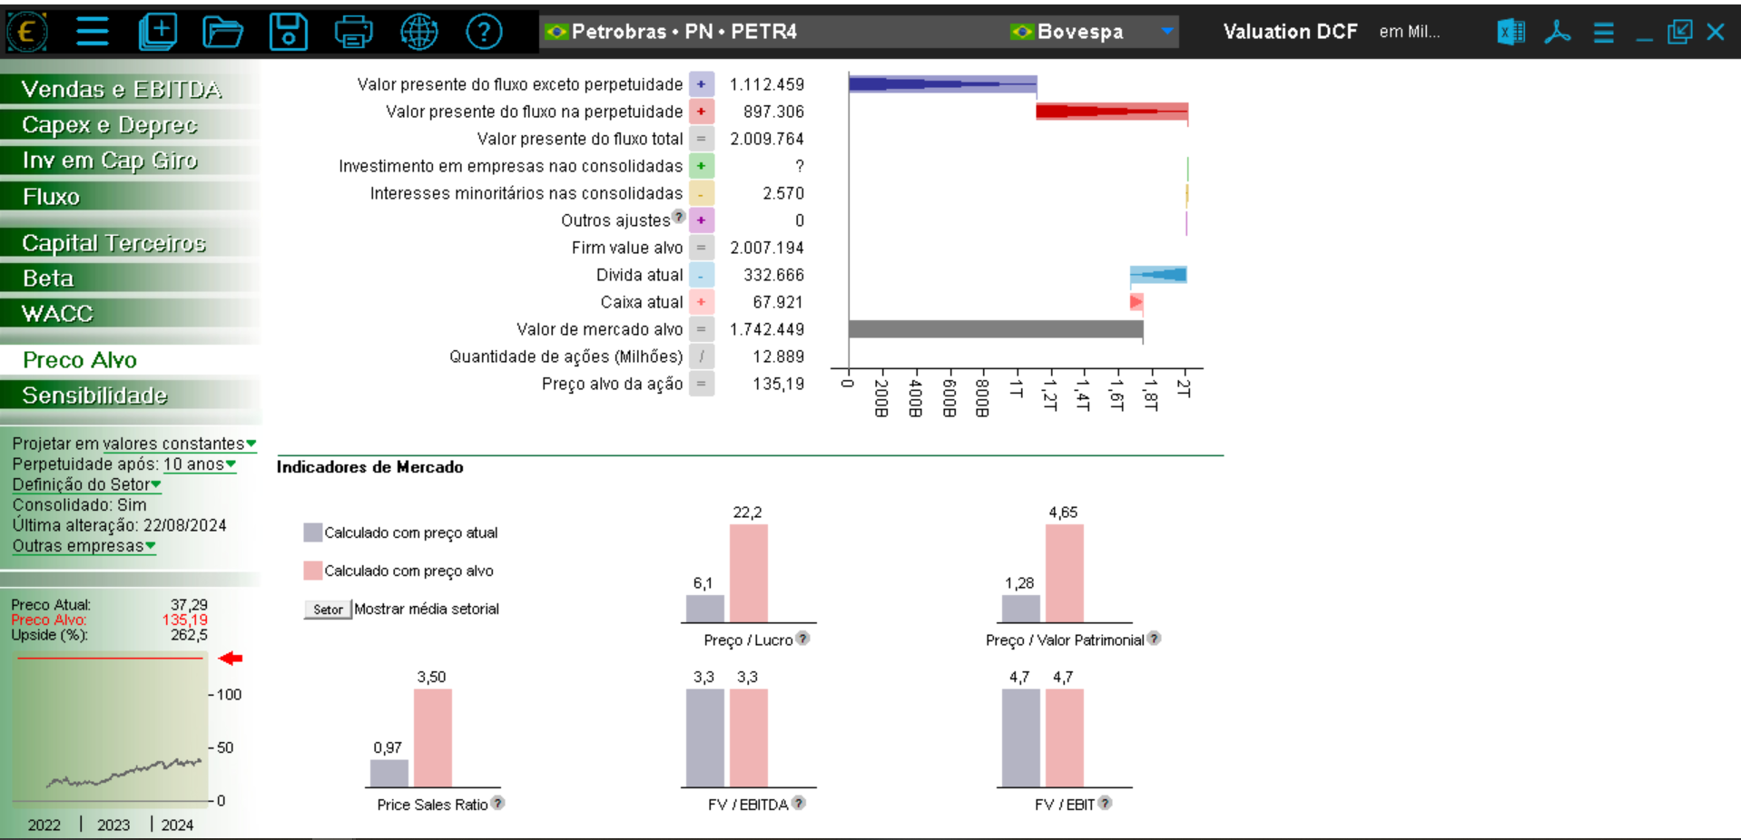Open Capex e Deprec section
This screenshot has width=1741, height=840.
coord(131,124)
